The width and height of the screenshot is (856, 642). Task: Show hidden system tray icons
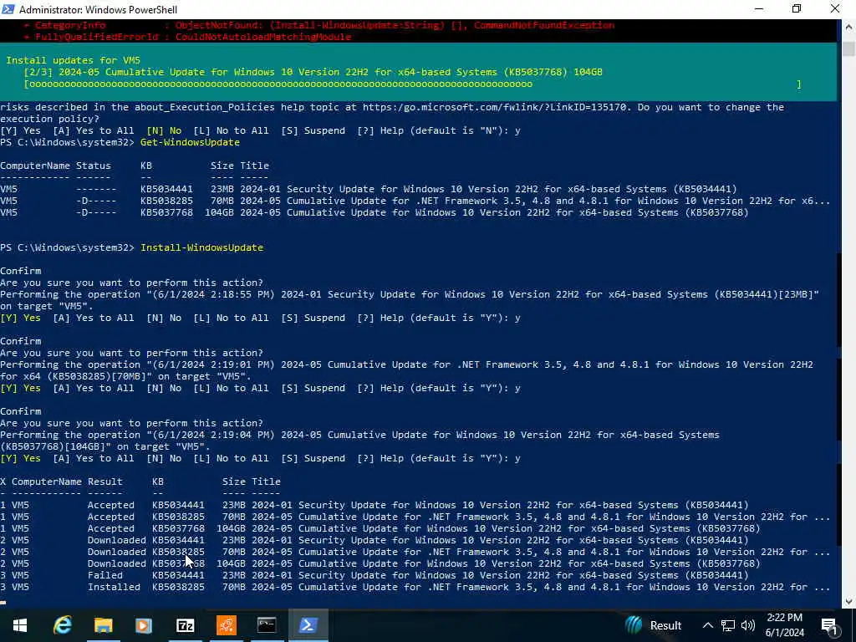click(x=707, y=625)
